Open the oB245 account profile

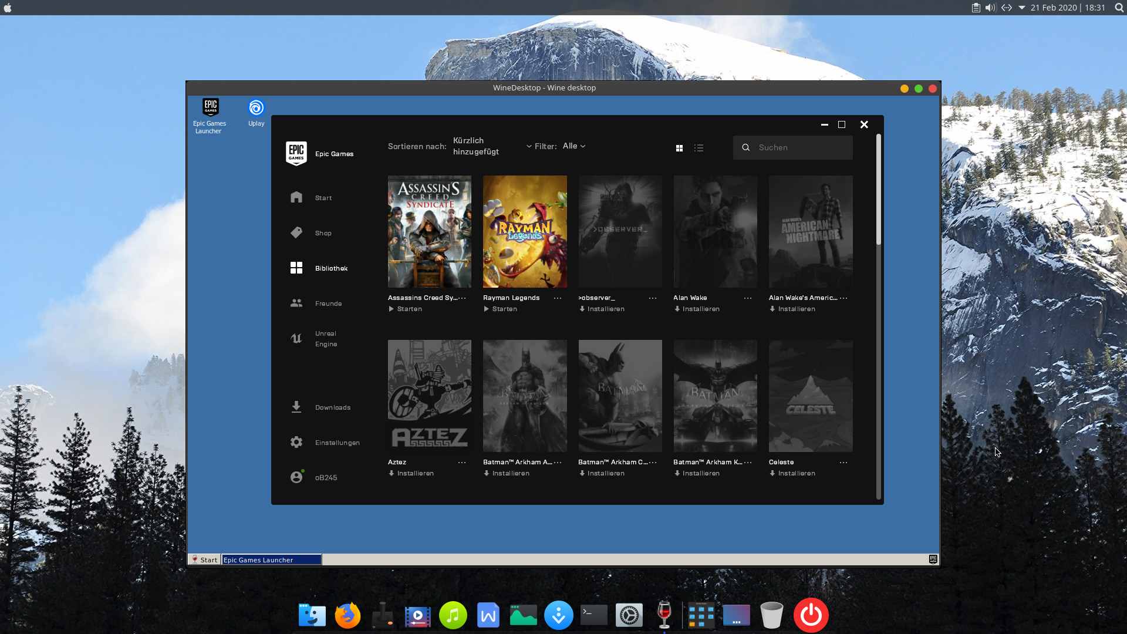tap(313, 477)
